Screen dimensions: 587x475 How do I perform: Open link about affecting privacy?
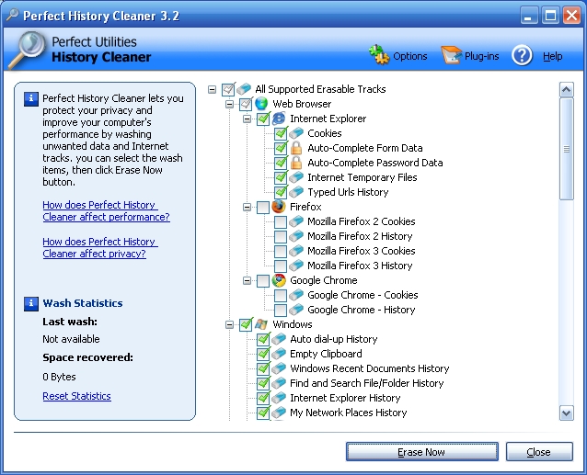pos(100,247)
